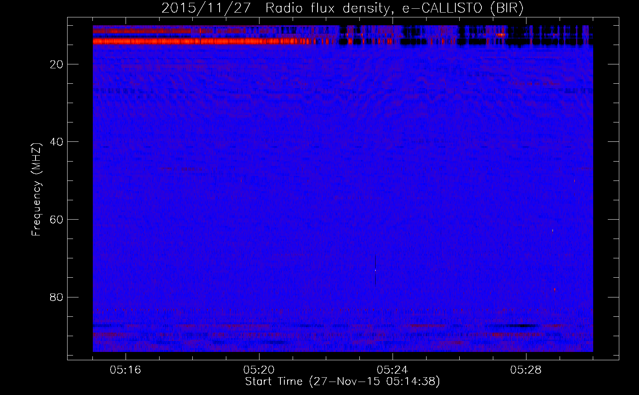The image size is (639, 395).
Task: Click the 80 MHz axis tick label
Action: 56,297
